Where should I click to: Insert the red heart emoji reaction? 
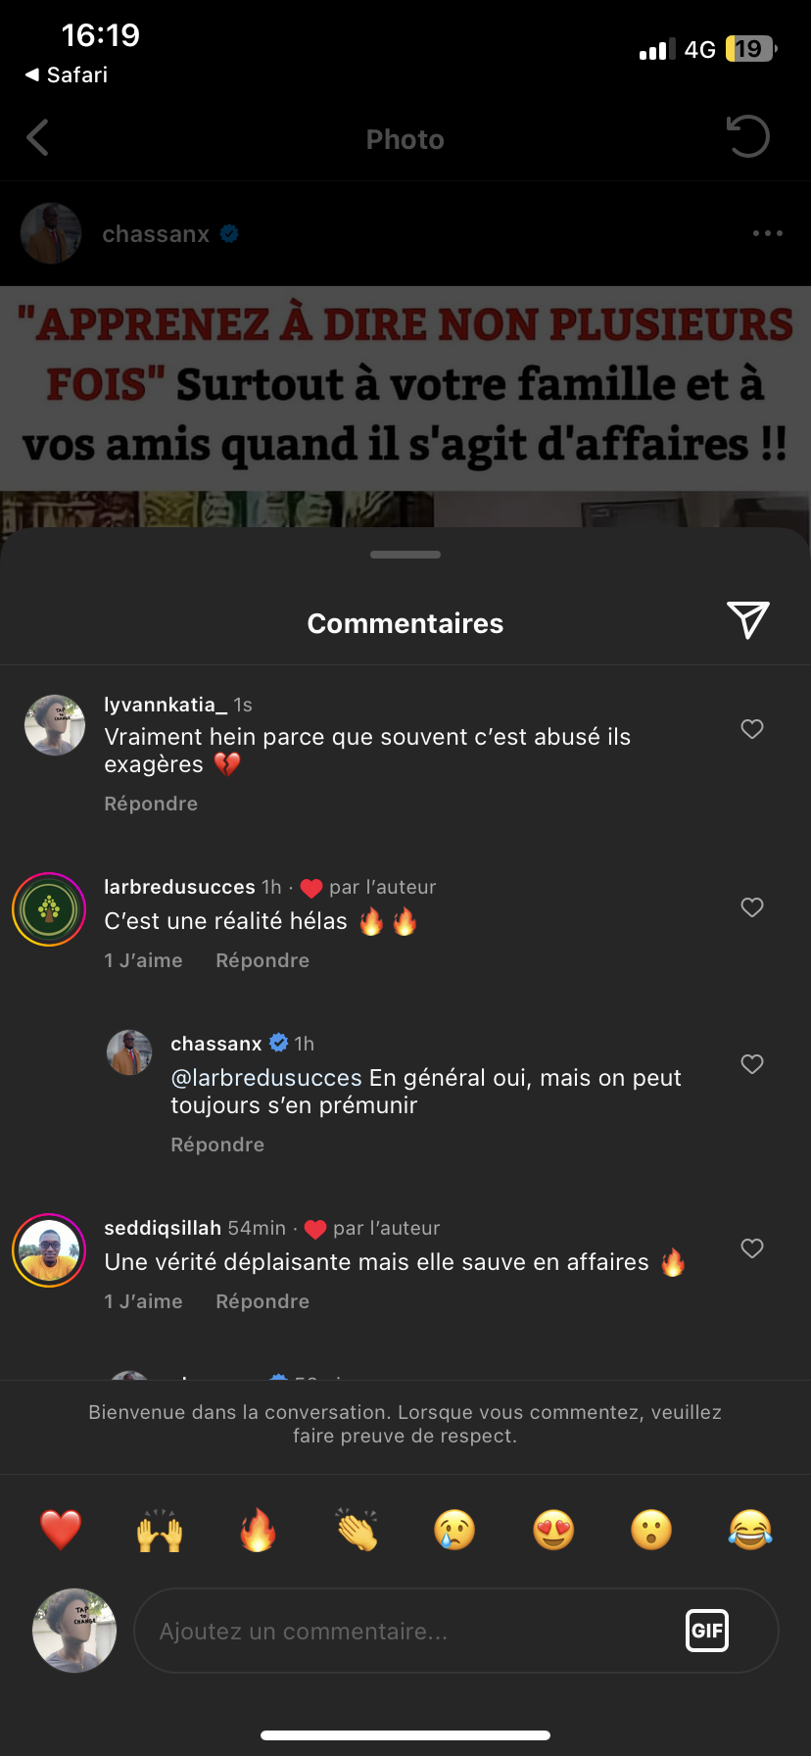[x=61, y=1530]
